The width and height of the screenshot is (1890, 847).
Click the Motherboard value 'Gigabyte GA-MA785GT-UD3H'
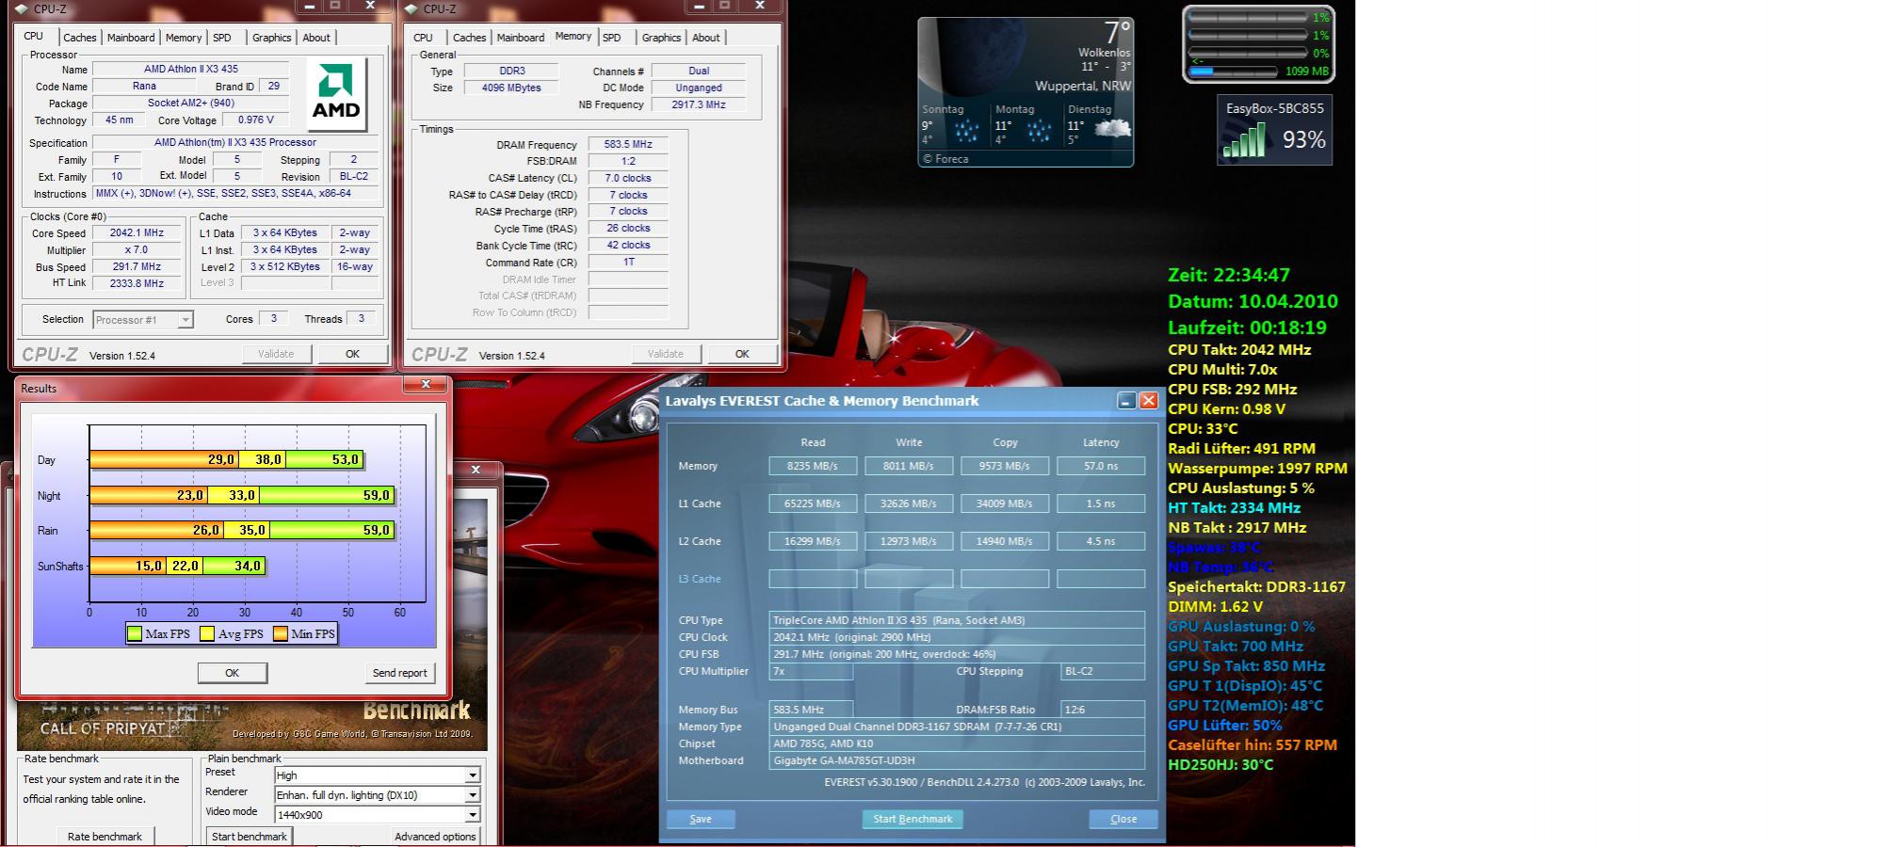[957, 760]
